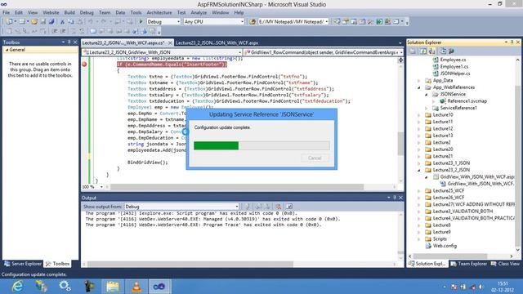Image resolution: width=523 pixels, height=294 pixels.
Task: Click the progress bar in update dialog
Action: pos(261,145)
